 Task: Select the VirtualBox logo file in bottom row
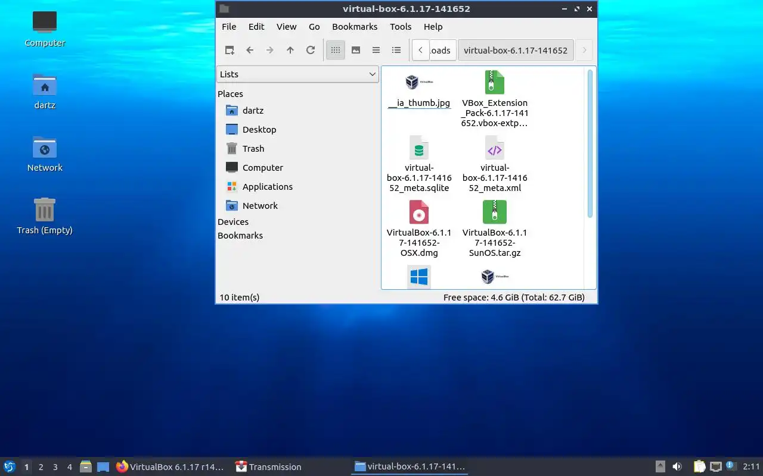pos(495,277)
